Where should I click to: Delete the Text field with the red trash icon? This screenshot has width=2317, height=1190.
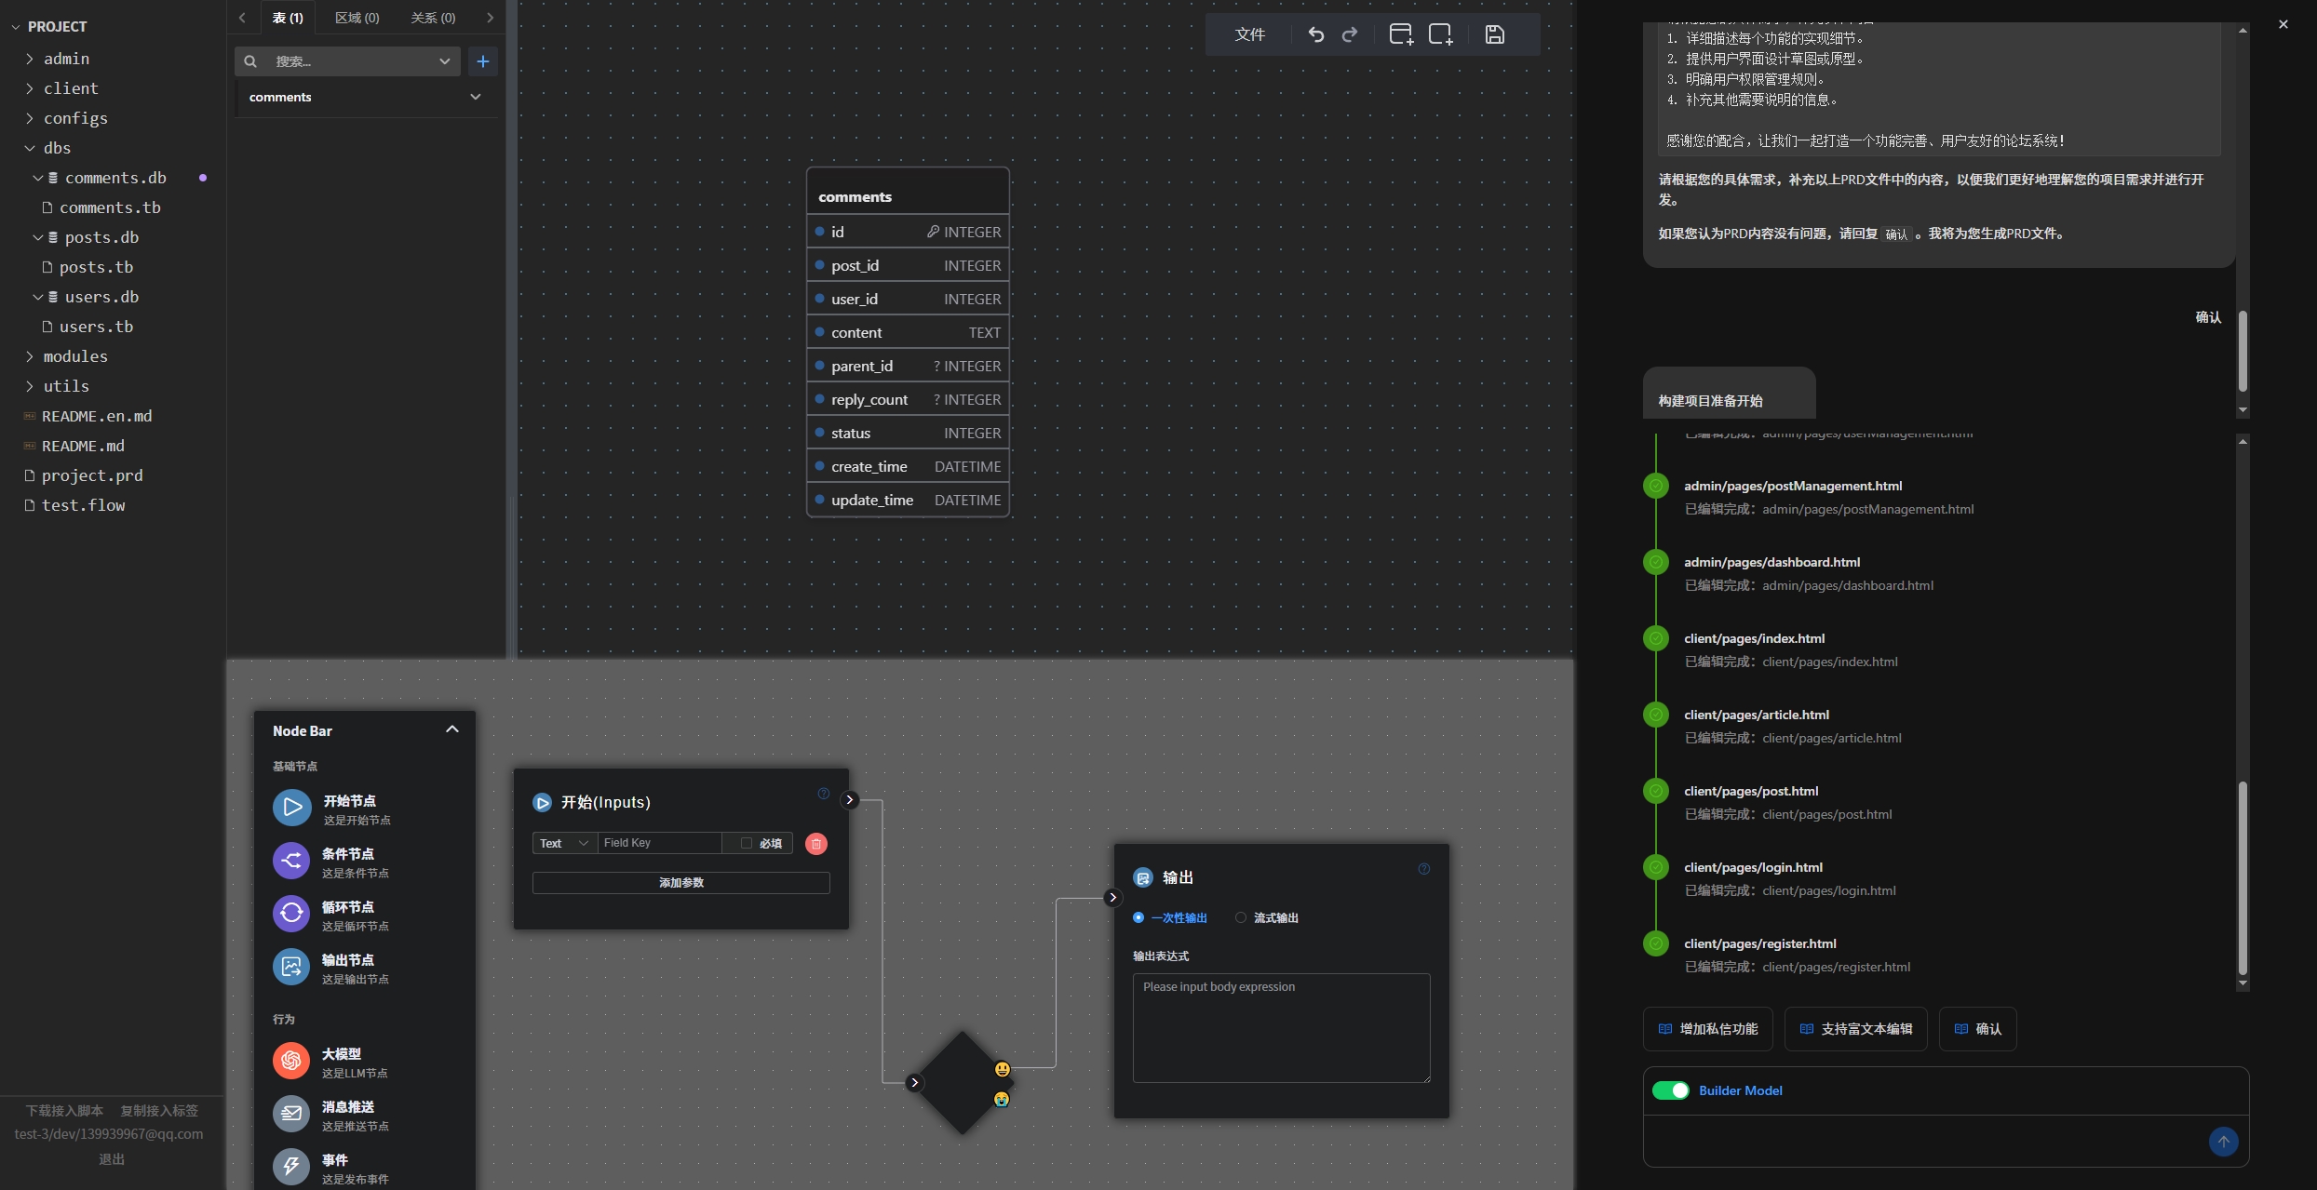click(x=816, y=844)
